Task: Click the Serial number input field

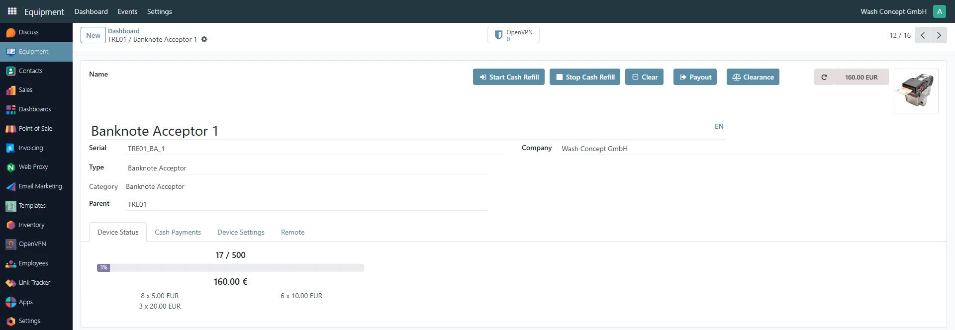Action: [315, 149]
